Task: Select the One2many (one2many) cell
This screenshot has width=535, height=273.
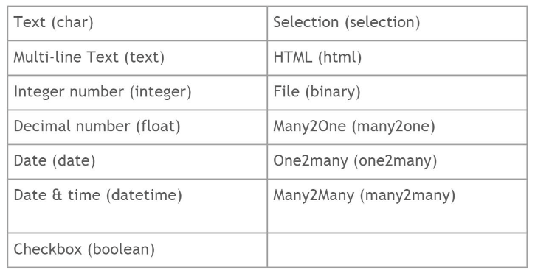Action: tap(397, 162)
